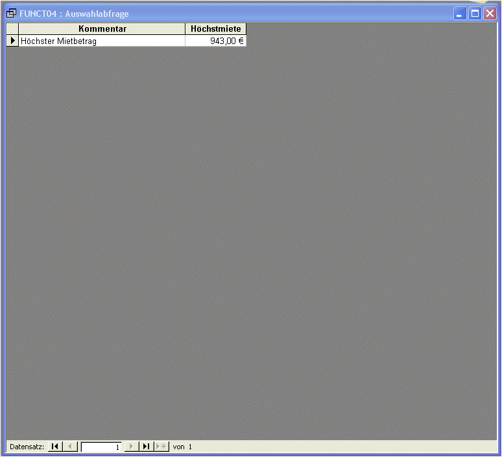The height and width of the screenshot is (457, 502).
Task: Click the 'Datensatz:' label
Action: click(27, 447)
